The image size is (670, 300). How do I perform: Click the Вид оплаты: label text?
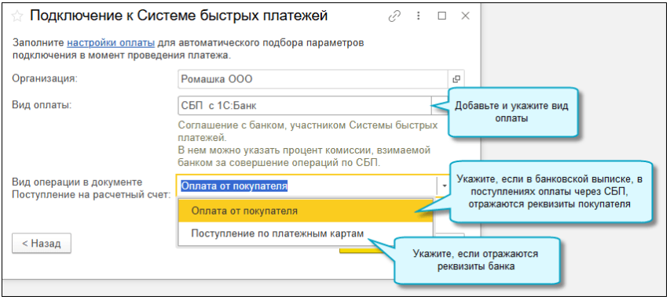(x=42, y=105)
